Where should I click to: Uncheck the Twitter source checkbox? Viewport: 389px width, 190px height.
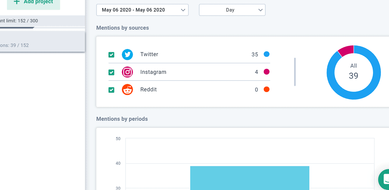tap(111, 55)
